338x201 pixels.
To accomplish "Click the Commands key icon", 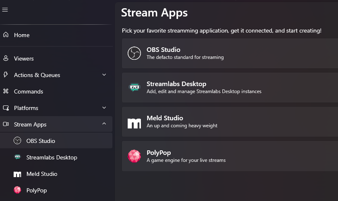I will click(6, 91).
